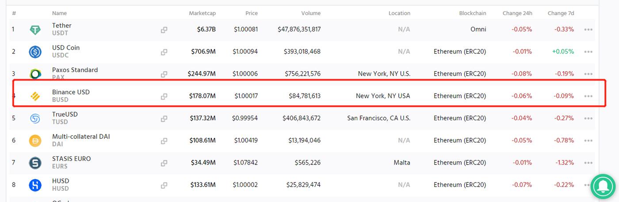Sort table by Volume column header

click(x=311, y=13)
